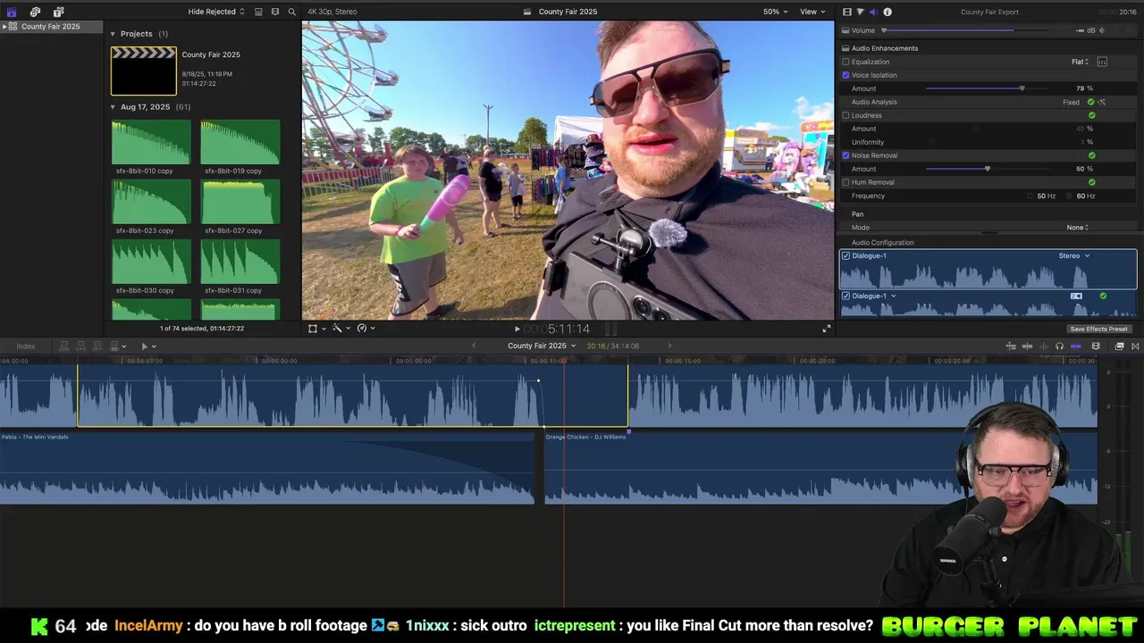Open the Audio inspector speaker icon
Viewport: 1144px width, 643px height.
[873, 12]
